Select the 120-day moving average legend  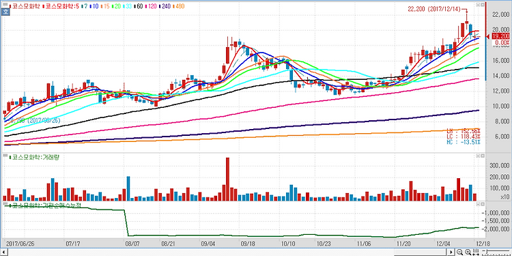(x=152, y=6)
